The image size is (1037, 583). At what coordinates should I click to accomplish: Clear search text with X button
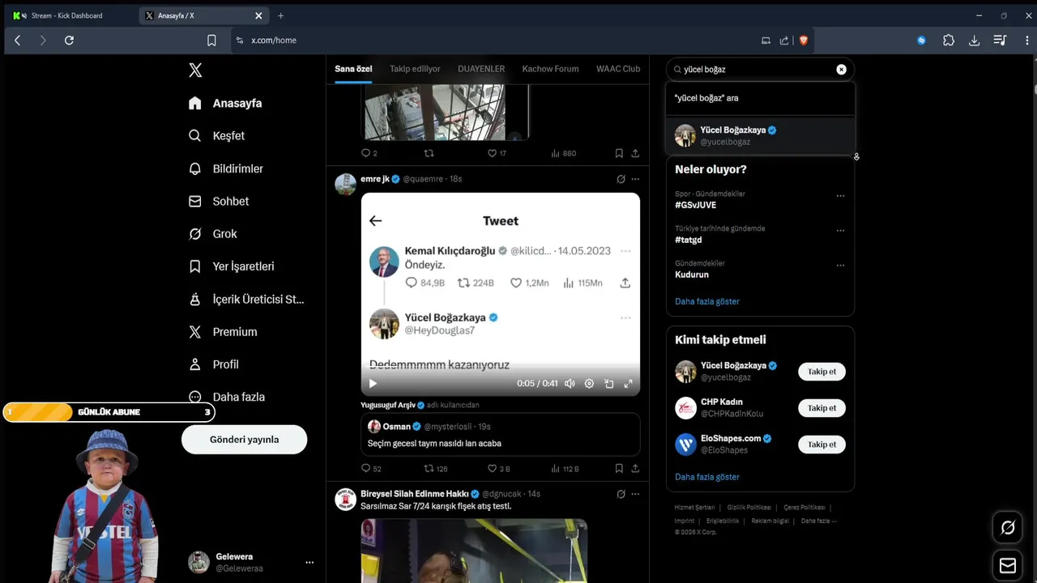click(x=841, y=70)
